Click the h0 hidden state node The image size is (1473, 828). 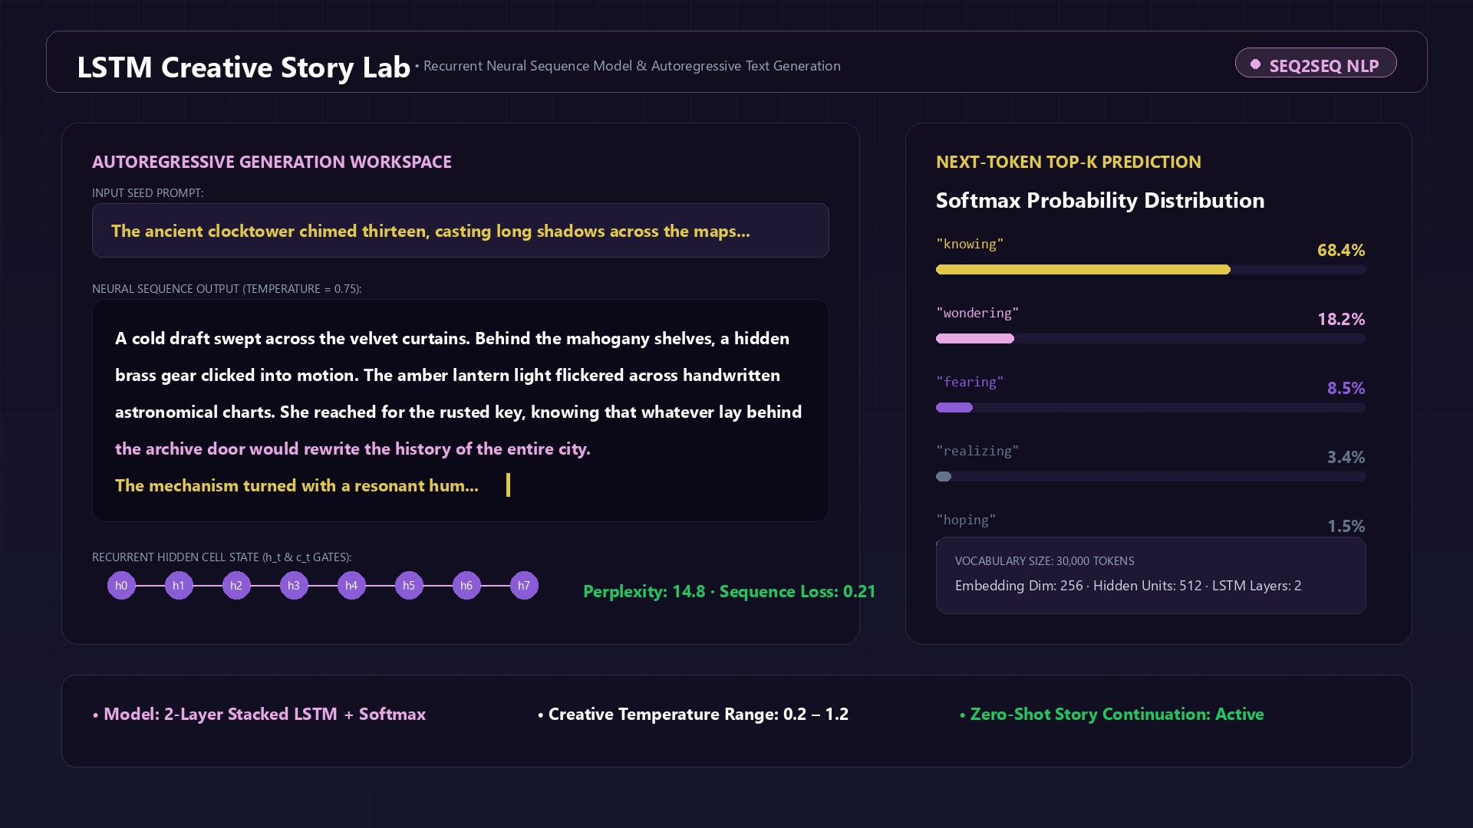[x=121, y=585]
